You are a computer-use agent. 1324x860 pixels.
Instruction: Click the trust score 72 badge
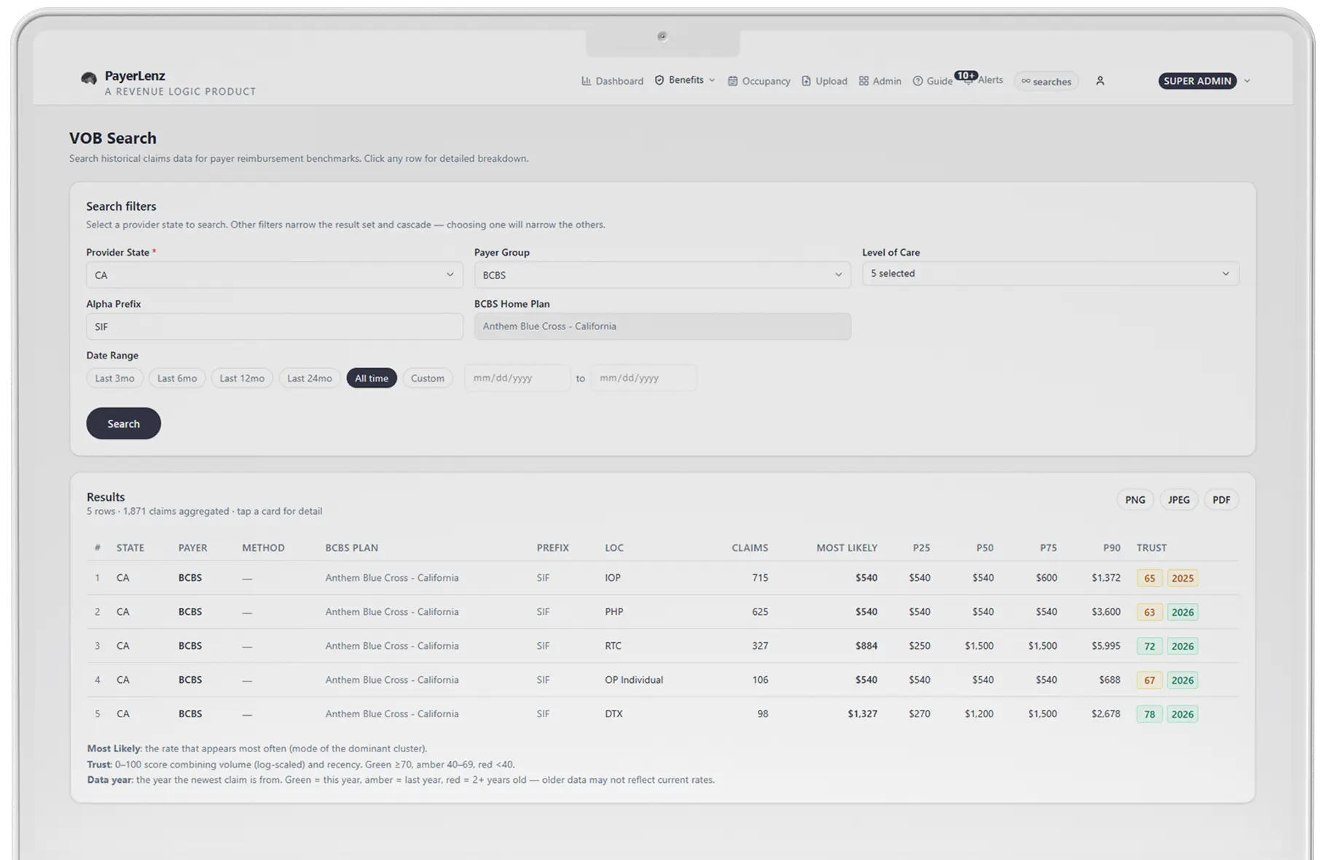coord(1149,646)
